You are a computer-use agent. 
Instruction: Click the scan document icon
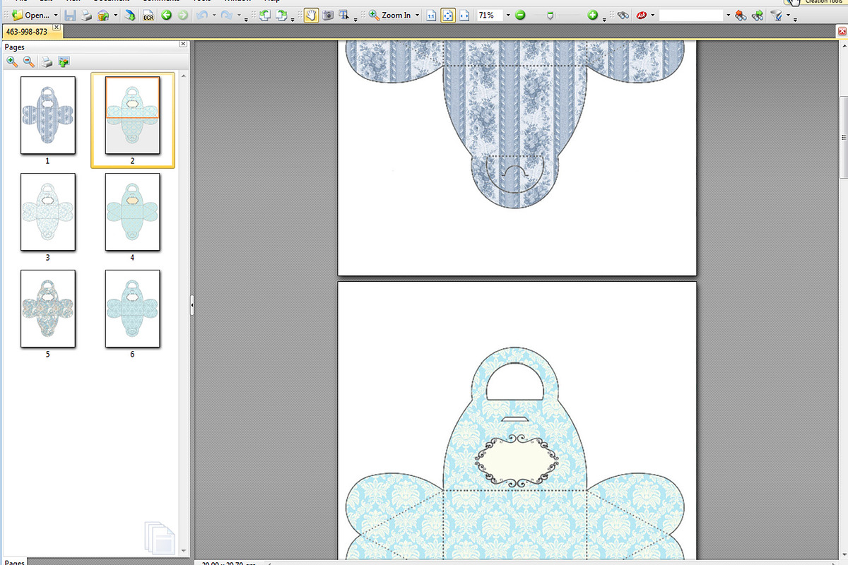click(130, 15)
